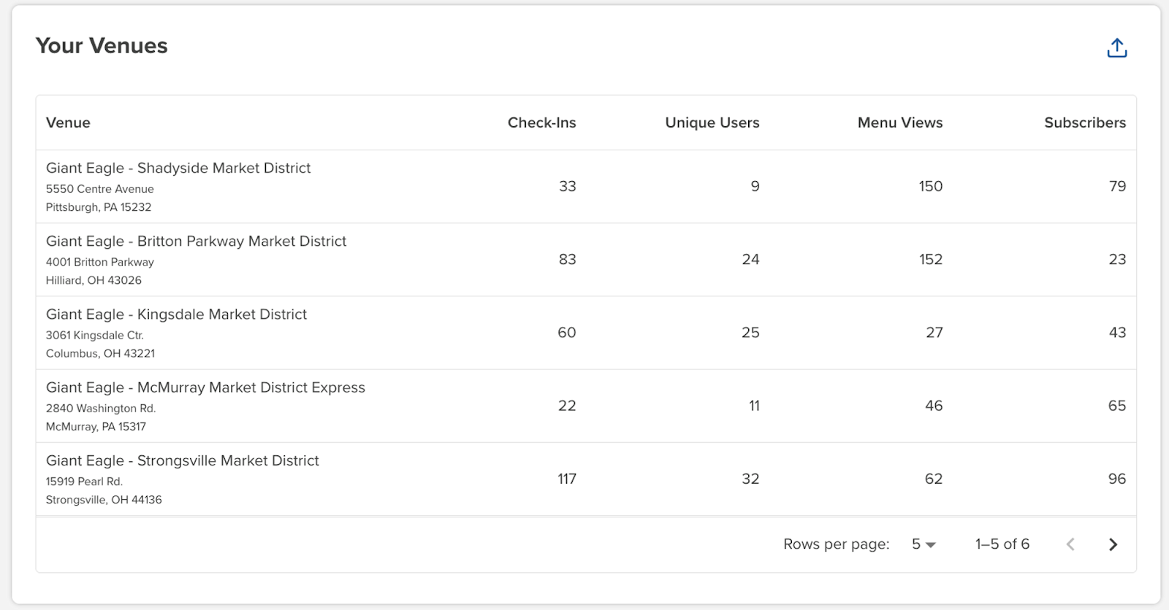The width and height of the screenshot is (1169, 610).
Task: Open the rows per page dropdown
Action: point(924,544)
